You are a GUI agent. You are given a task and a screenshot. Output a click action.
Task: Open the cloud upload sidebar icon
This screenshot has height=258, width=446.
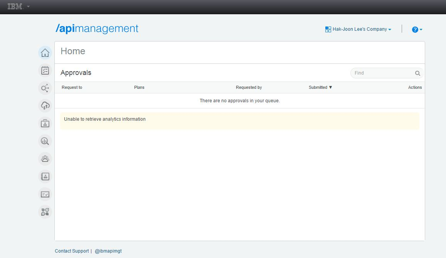45,106
